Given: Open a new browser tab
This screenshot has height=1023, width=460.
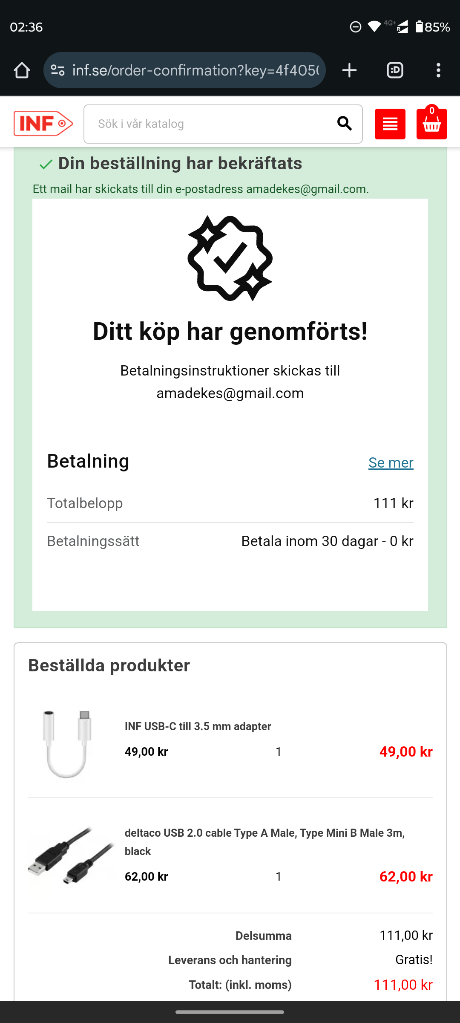Looking at the screenshot, I should (349, 70).
